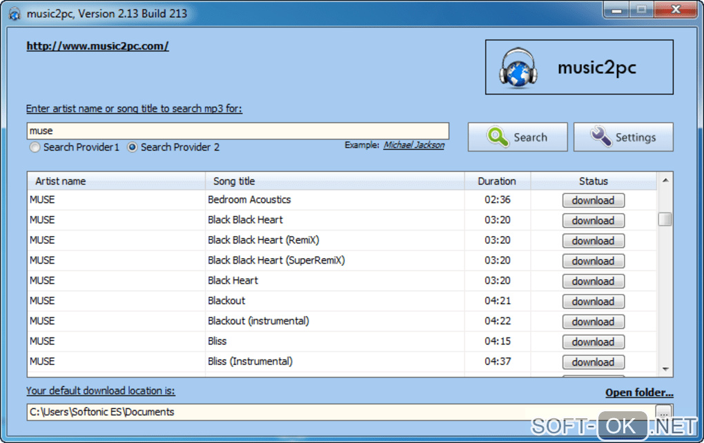Click the Status column header
Image resolution: width=704 pixels, height=443 pixels.
point(594,181)
